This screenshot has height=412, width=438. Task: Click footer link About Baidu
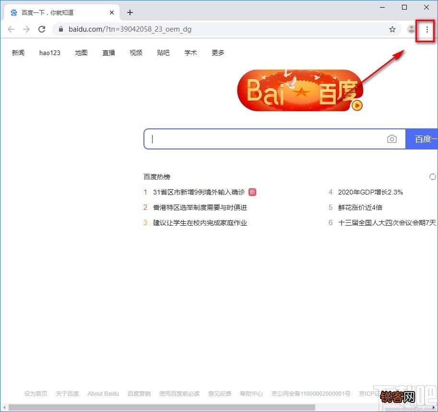click(x=103, y=394)
